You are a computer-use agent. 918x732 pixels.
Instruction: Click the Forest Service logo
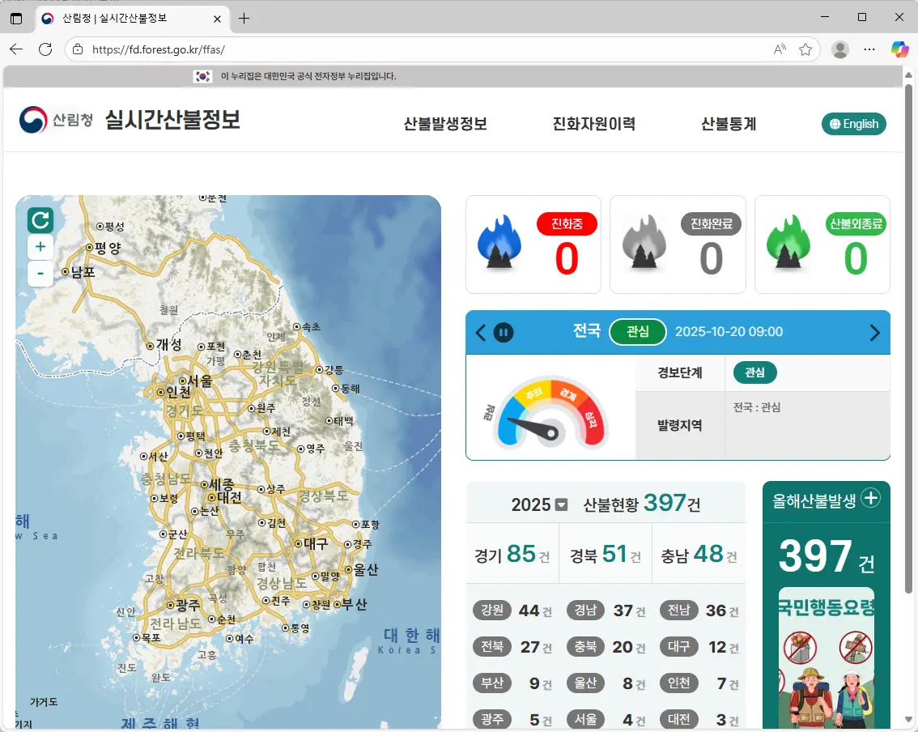(56, 121)
